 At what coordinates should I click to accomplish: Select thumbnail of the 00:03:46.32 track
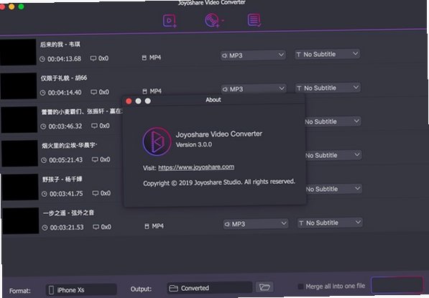pos(19,119)
